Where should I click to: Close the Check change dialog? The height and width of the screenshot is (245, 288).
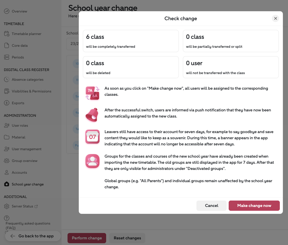click(275, 18)
